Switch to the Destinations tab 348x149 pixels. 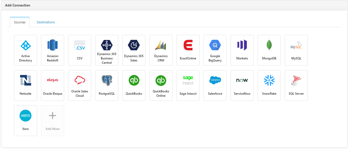point(46,22)
